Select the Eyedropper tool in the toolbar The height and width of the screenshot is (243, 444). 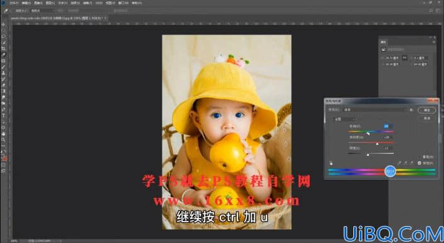3,55
